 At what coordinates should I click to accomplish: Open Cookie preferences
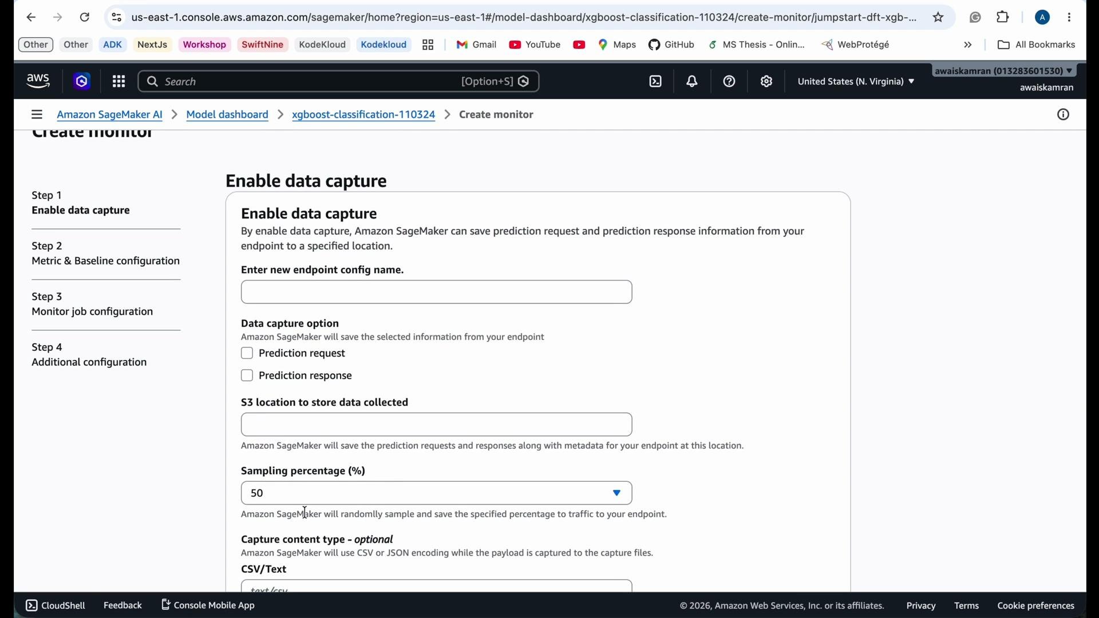tap(1036, 606)
